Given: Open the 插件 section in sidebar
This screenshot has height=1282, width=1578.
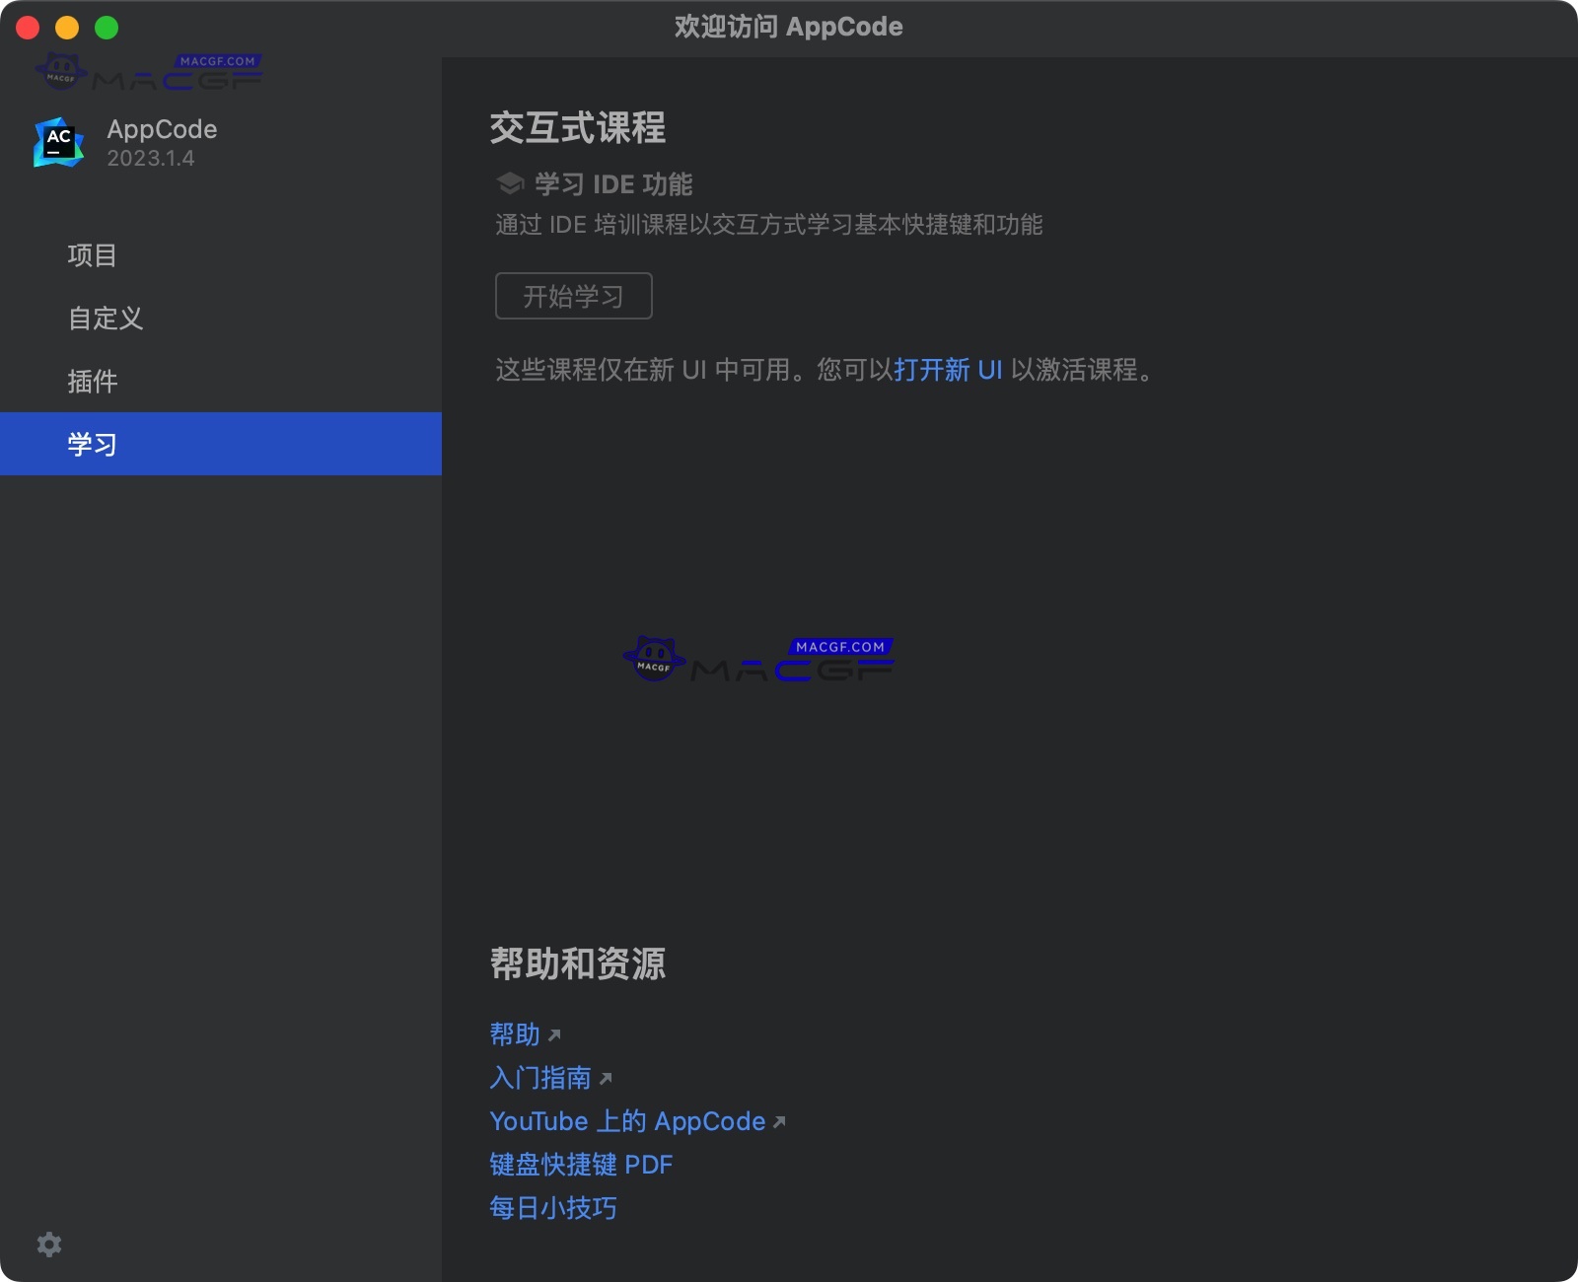Looking at the screenshot, I should coord(93,381).
